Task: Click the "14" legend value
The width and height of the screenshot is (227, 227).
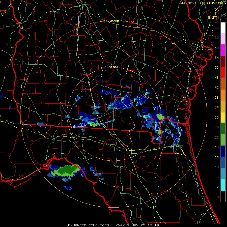Action: [217, 157]
